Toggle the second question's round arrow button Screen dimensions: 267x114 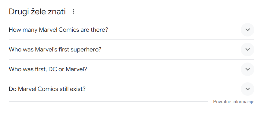tap(247, 50)
